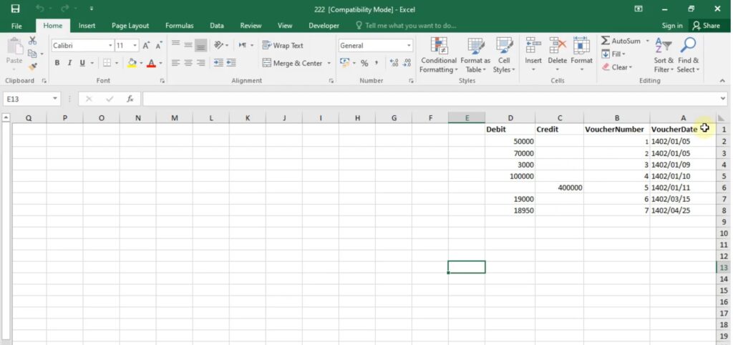Align text left
This screenshot has height=345, width=733.
pos(176,63)
